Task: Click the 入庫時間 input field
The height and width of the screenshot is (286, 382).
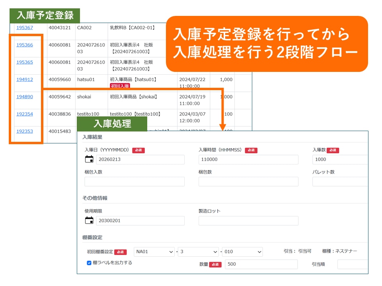Action: click(248, 160)
